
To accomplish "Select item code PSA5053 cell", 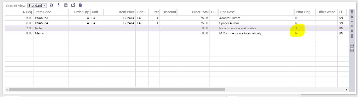I will (x=51, y=18).
